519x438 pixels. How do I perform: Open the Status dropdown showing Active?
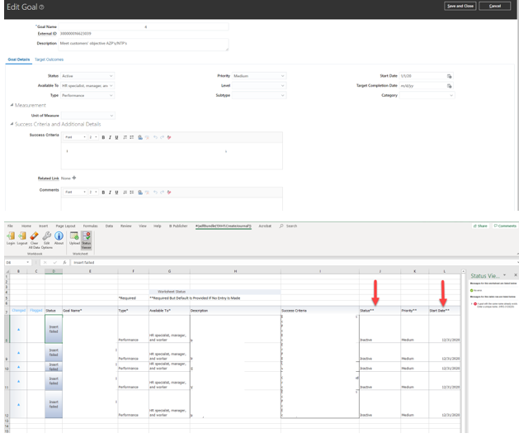[88, 76]
